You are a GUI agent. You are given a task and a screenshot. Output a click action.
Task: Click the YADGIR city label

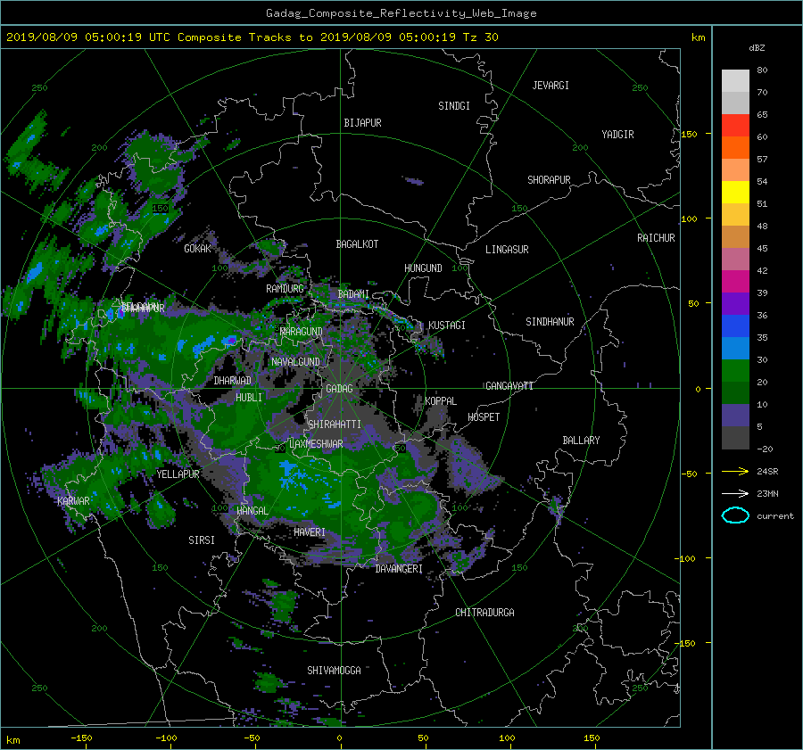[617, 135]
